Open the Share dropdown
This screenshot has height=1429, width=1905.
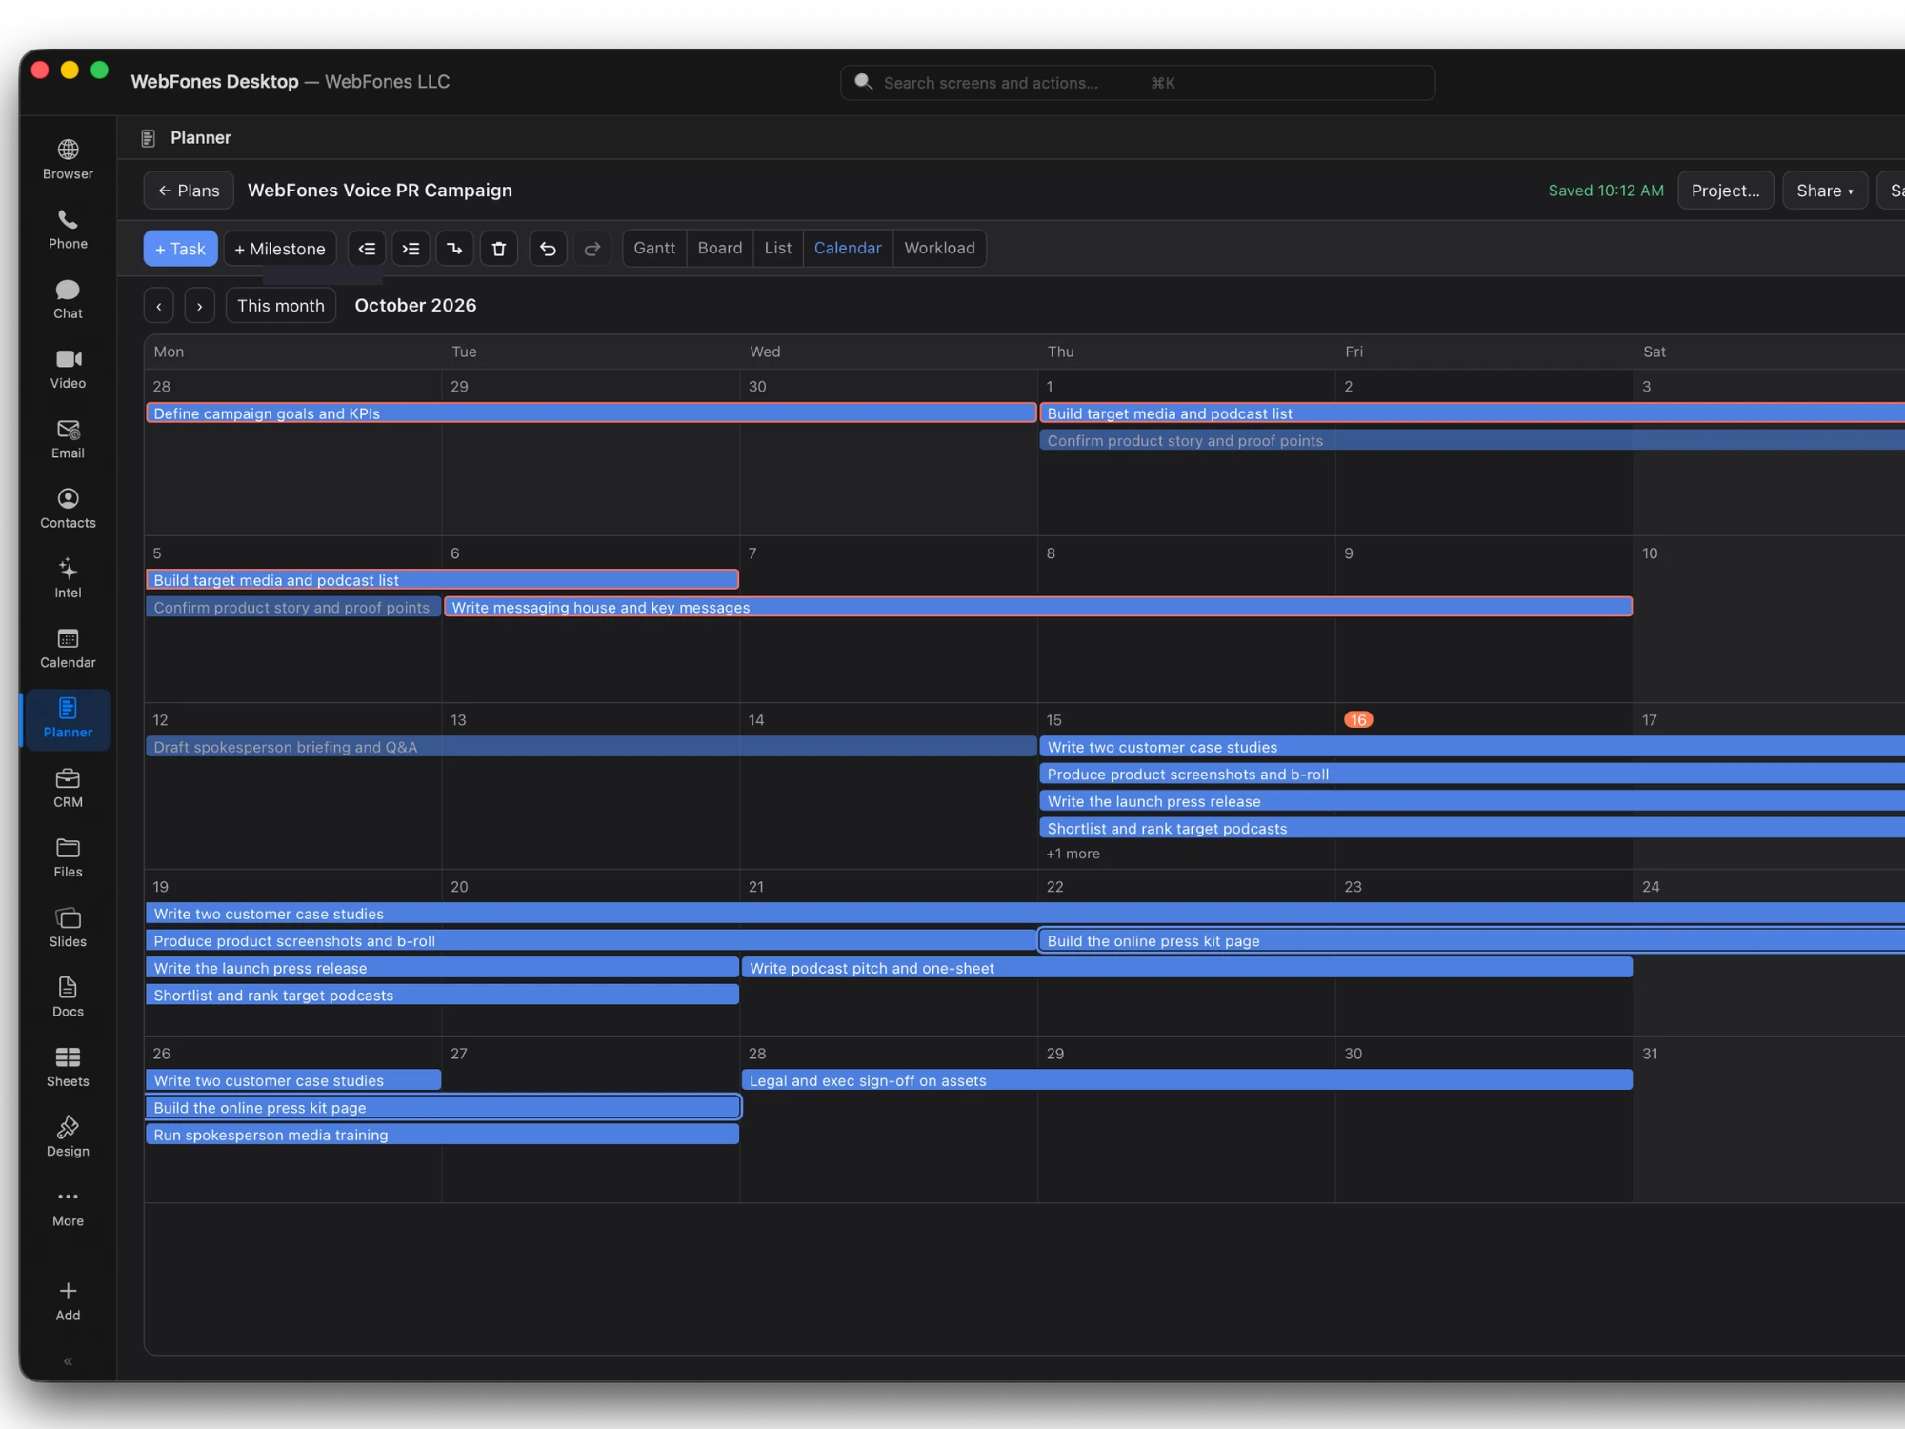[x=1825, y=191]
